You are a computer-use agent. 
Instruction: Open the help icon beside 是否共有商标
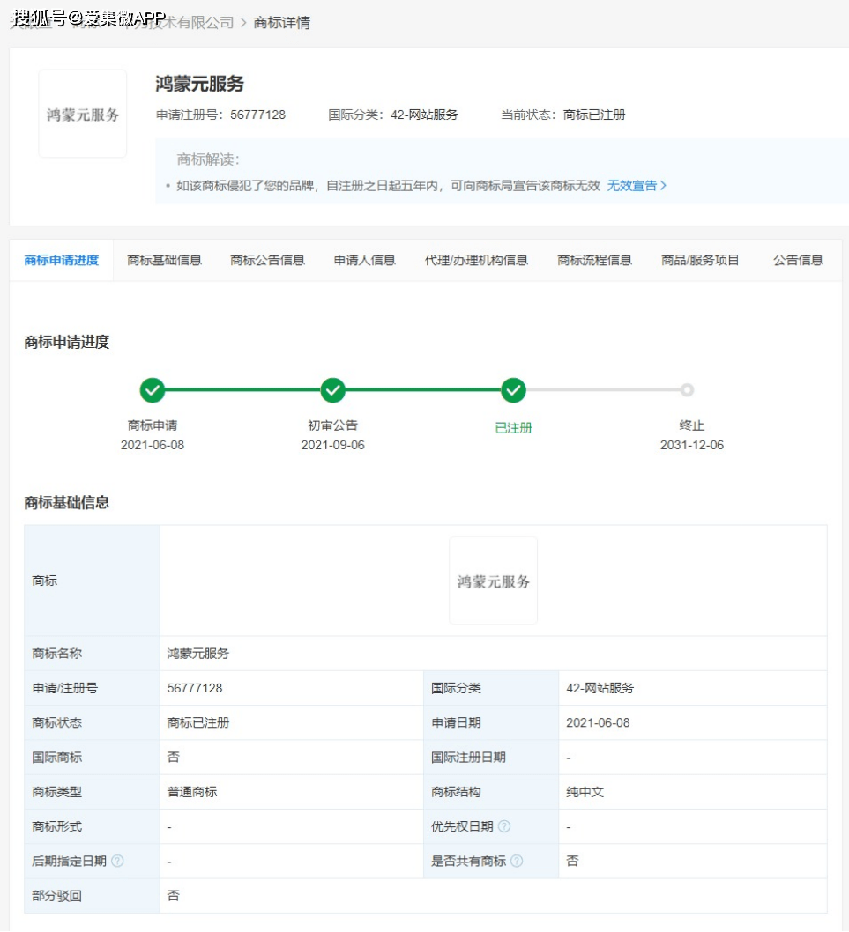tap(517, 861)
